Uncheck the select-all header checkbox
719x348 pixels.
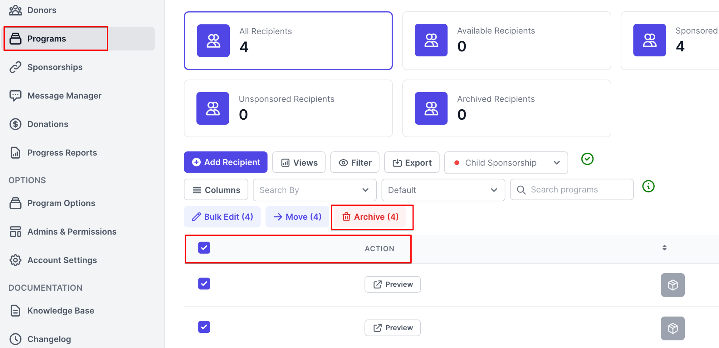[204, 248]
